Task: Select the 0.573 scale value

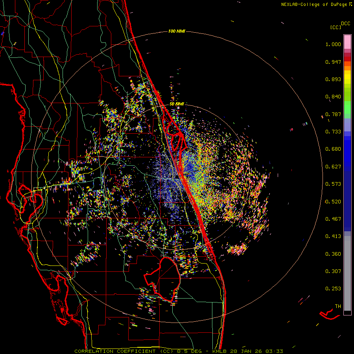Action: coord(333,184)
